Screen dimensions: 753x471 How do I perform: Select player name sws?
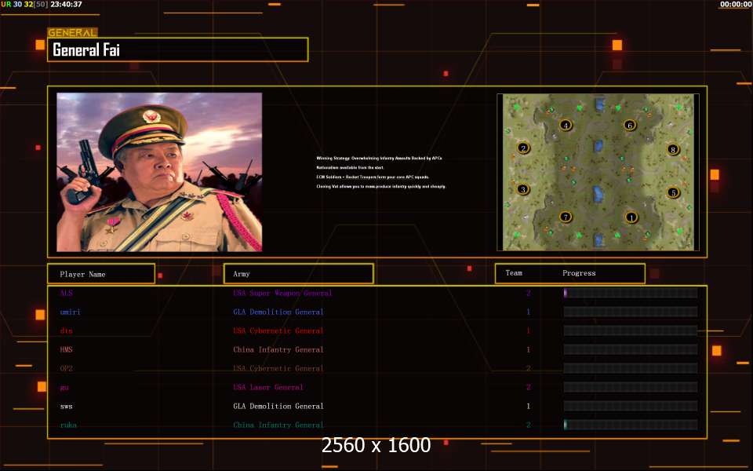pos(66,406)
